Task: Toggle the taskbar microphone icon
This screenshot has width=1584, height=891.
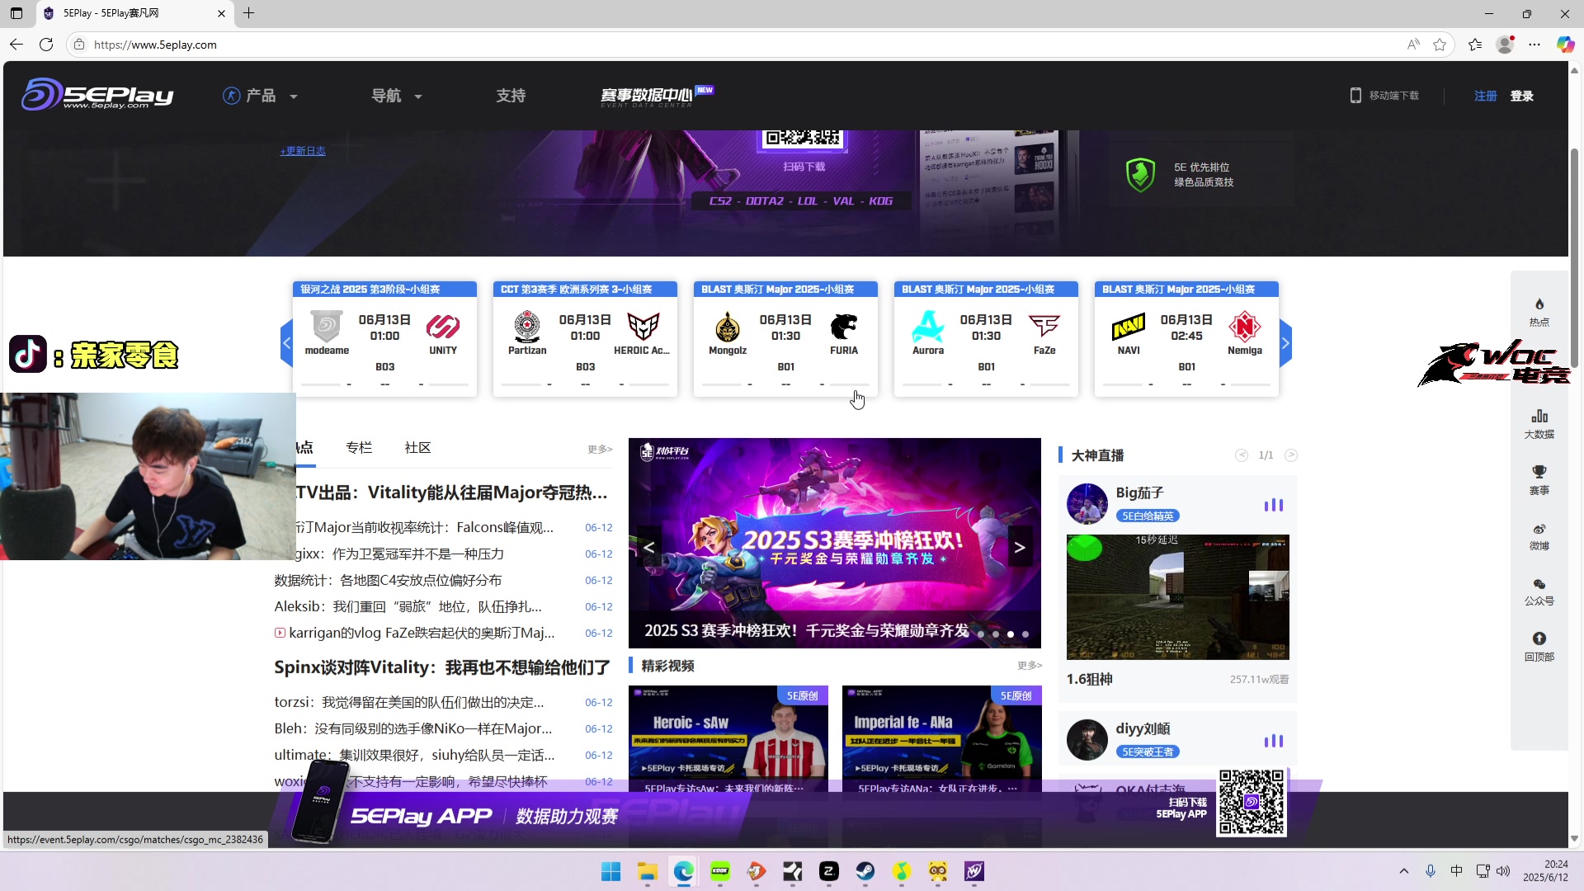Action: pos(1430,871)
